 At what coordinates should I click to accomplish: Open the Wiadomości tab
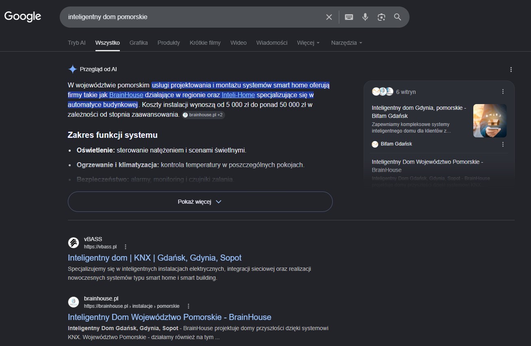point(272,43)
